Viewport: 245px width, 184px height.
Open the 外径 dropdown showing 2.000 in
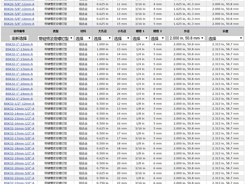(187, 38)
